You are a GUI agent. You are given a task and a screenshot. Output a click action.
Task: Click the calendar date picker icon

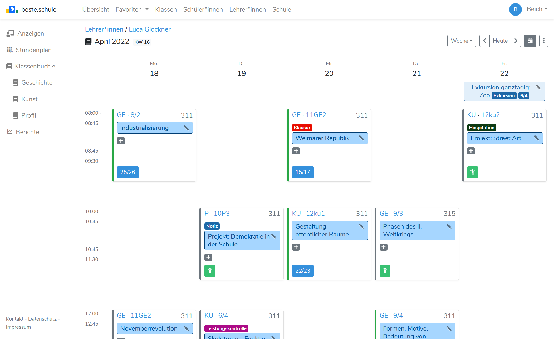pyautogui.click(x=530, y=41)
